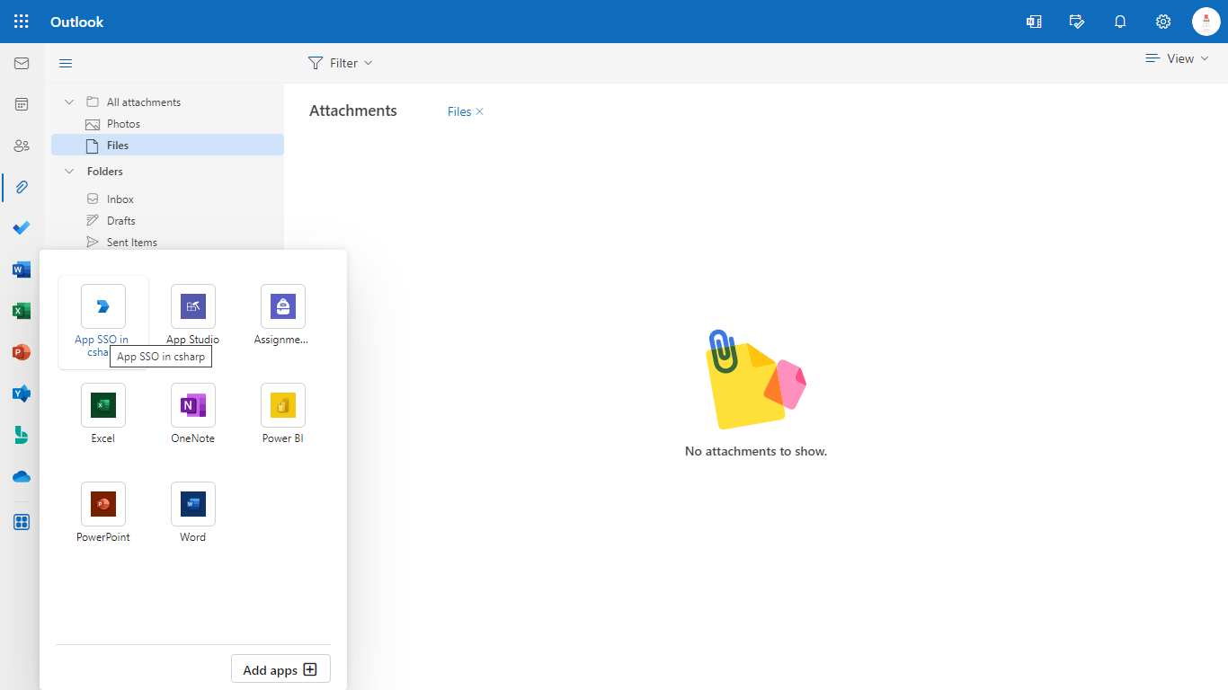Open OneNote tile in apps flyout
Image resolution: width=1228 pixels, height=690 pixels.
pos(193,414)
